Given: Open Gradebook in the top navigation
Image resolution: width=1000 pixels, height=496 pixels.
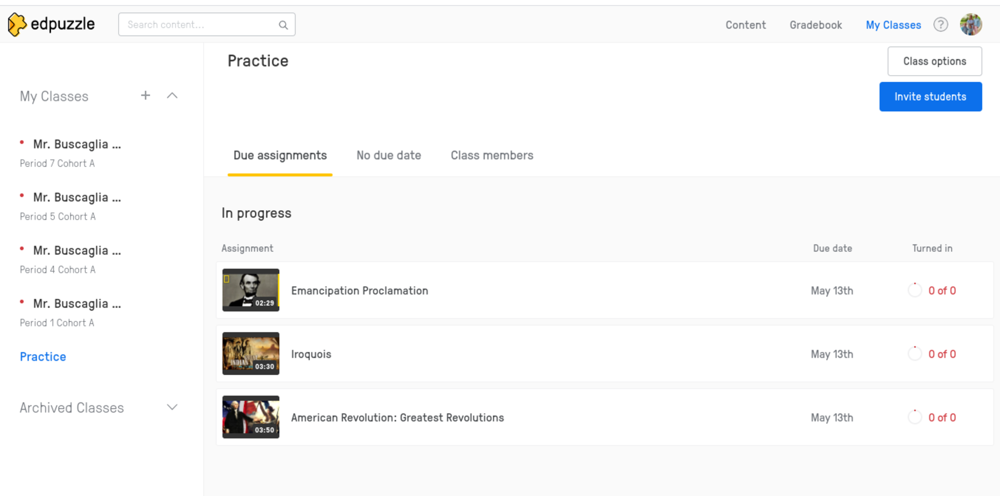Looking at the screenshot, I should 815,25.
